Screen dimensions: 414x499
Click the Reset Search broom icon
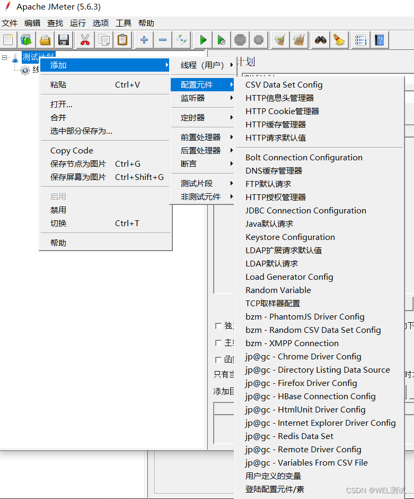339,40
